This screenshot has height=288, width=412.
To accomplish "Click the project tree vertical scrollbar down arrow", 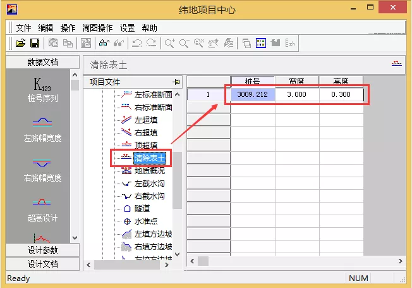I will 178,254.
